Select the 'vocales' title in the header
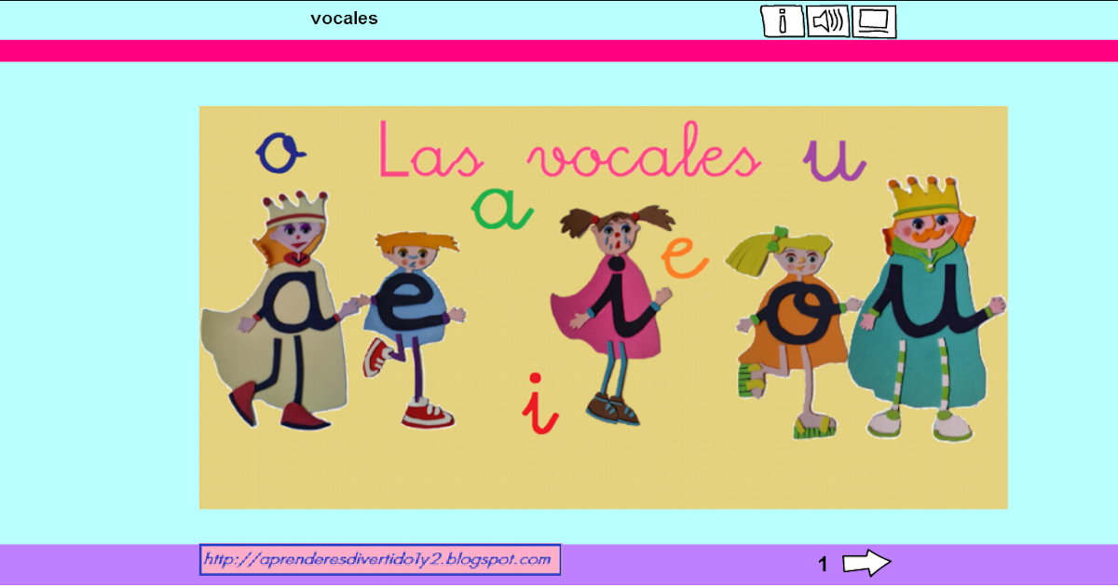The height and width of the screenshot is (587, 1118). [346, 17]
